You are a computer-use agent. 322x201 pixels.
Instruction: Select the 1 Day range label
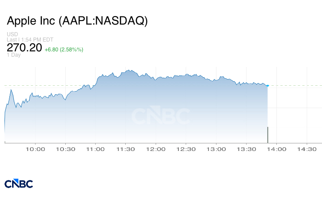point(14,55)
